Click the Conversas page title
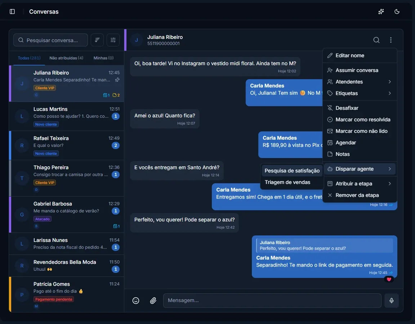This screenshot has height=324, width=415. tap(44, 12)
